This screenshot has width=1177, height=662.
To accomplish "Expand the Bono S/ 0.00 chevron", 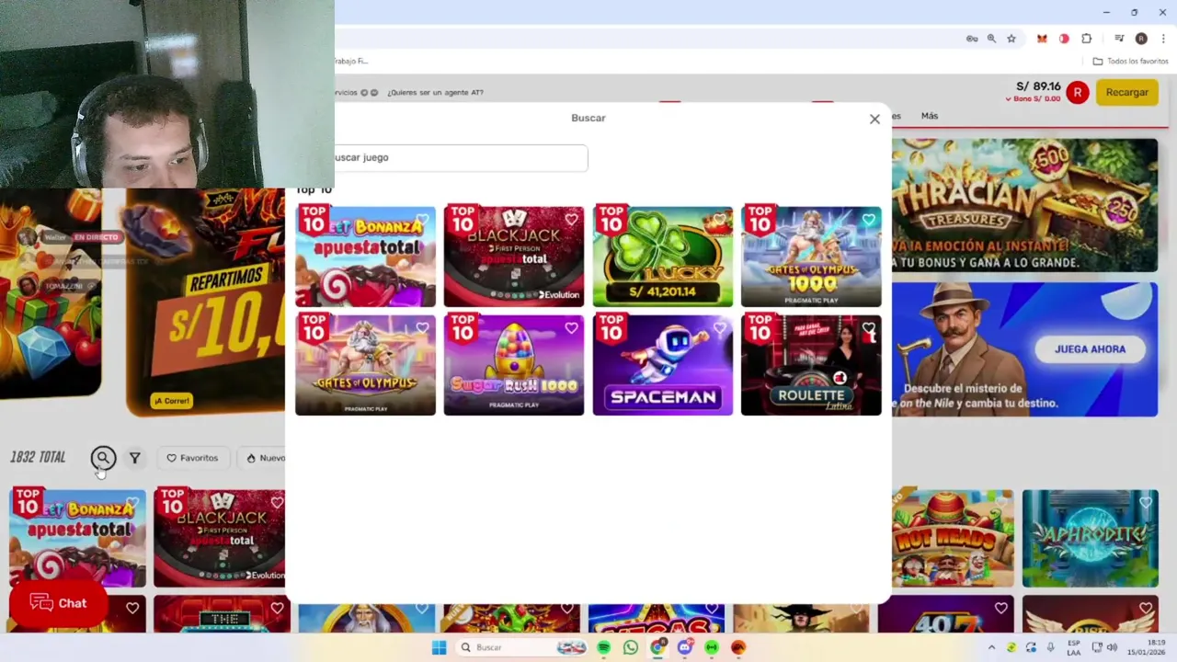I will click(1009, 99).
